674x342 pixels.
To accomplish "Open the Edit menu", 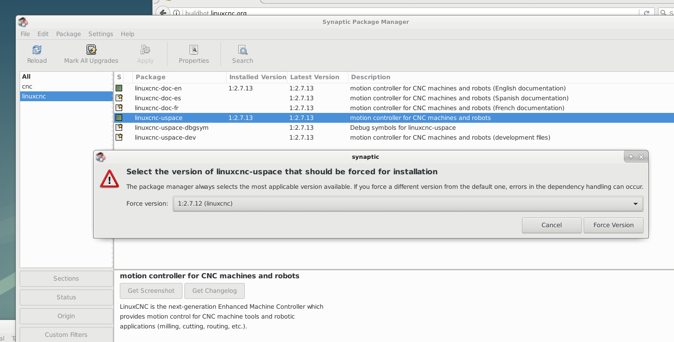I will point(43,34).
